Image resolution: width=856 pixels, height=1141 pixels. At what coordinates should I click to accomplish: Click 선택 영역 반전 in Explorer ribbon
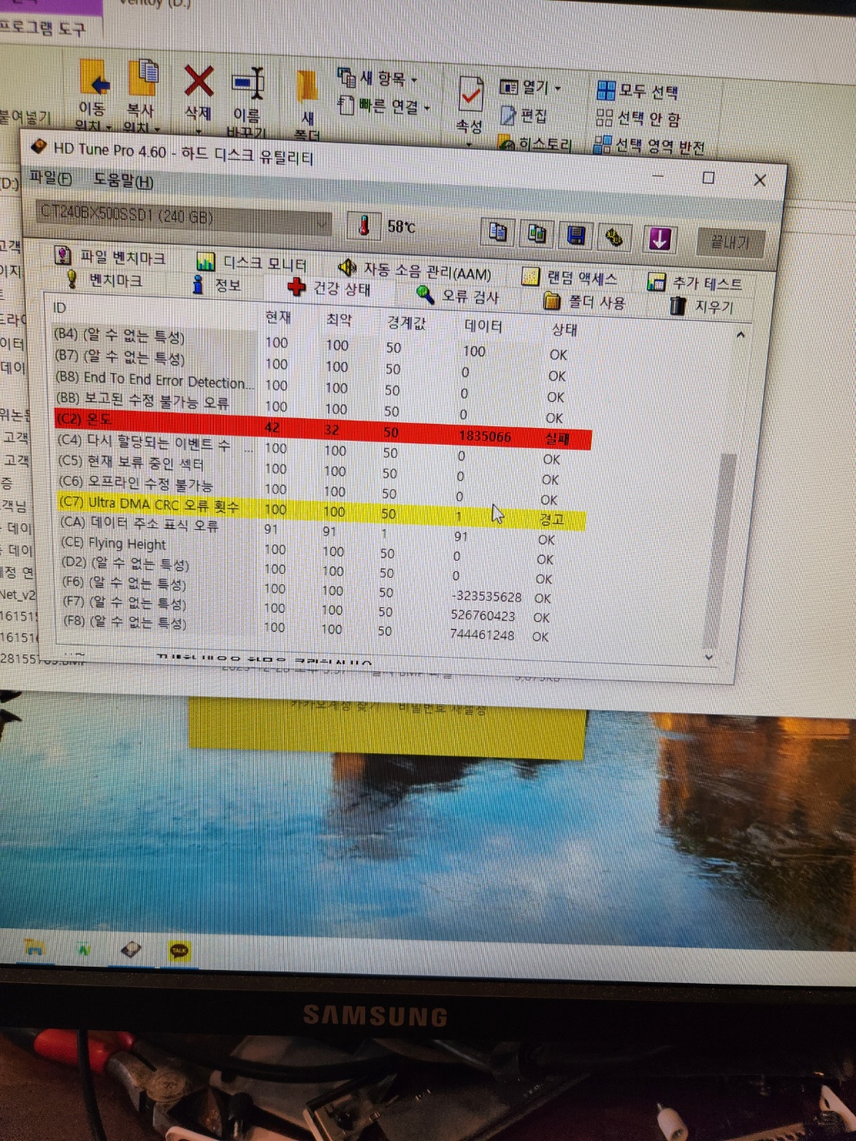[650, 146]
